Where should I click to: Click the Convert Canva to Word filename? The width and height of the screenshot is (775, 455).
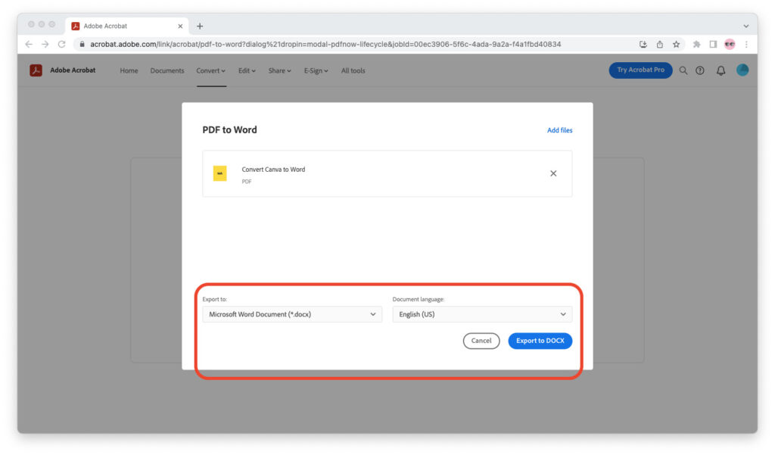click(x=273, y=169)
